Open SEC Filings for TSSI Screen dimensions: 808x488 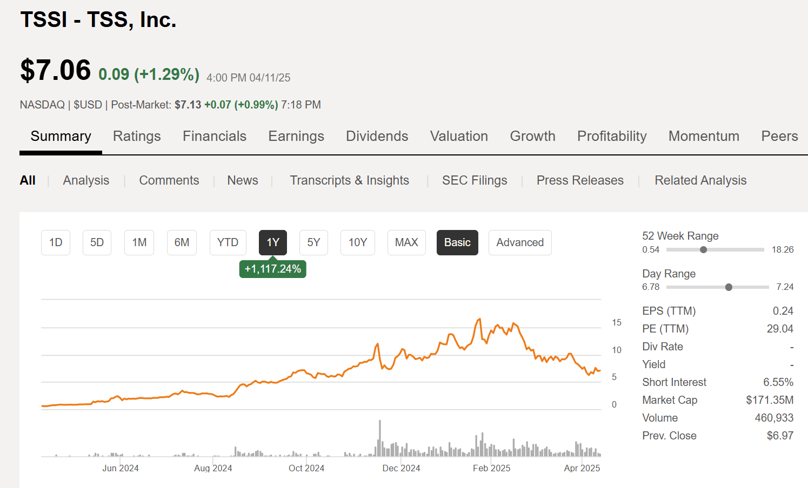(475, 180)
